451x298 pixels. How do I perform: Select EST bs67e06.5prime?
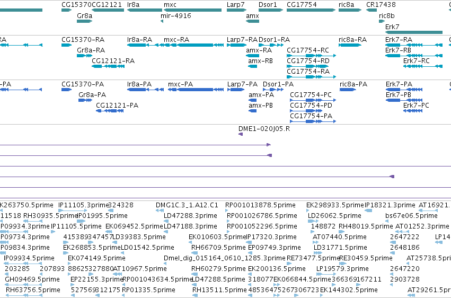411,216
